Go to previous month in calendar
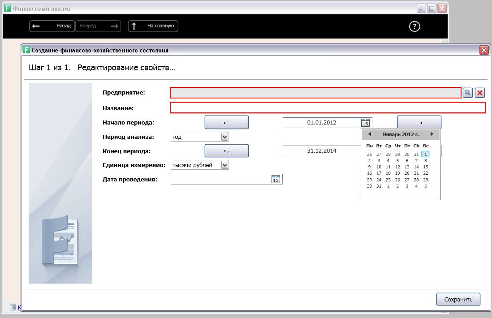The image size is (492, 318). (370, 134)
